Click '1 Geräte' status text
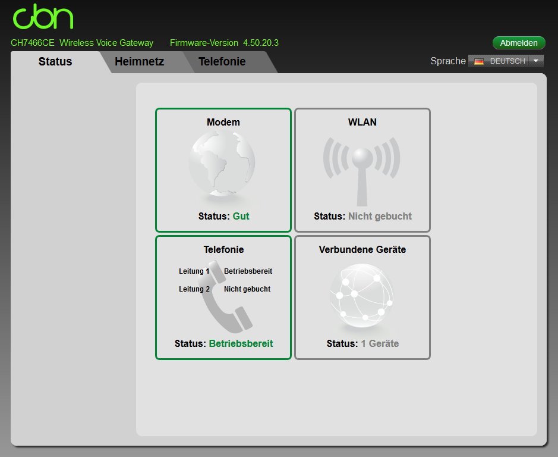Image resolution: width=558 pixels, height=457 pixels. 380,343
